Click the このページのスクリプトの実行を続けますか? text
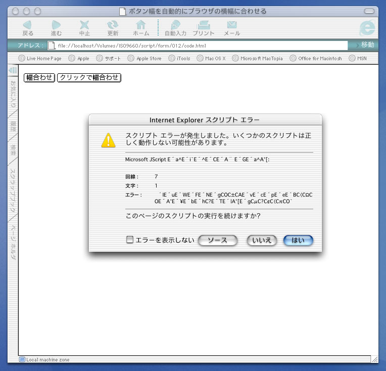 click(193, 216)
